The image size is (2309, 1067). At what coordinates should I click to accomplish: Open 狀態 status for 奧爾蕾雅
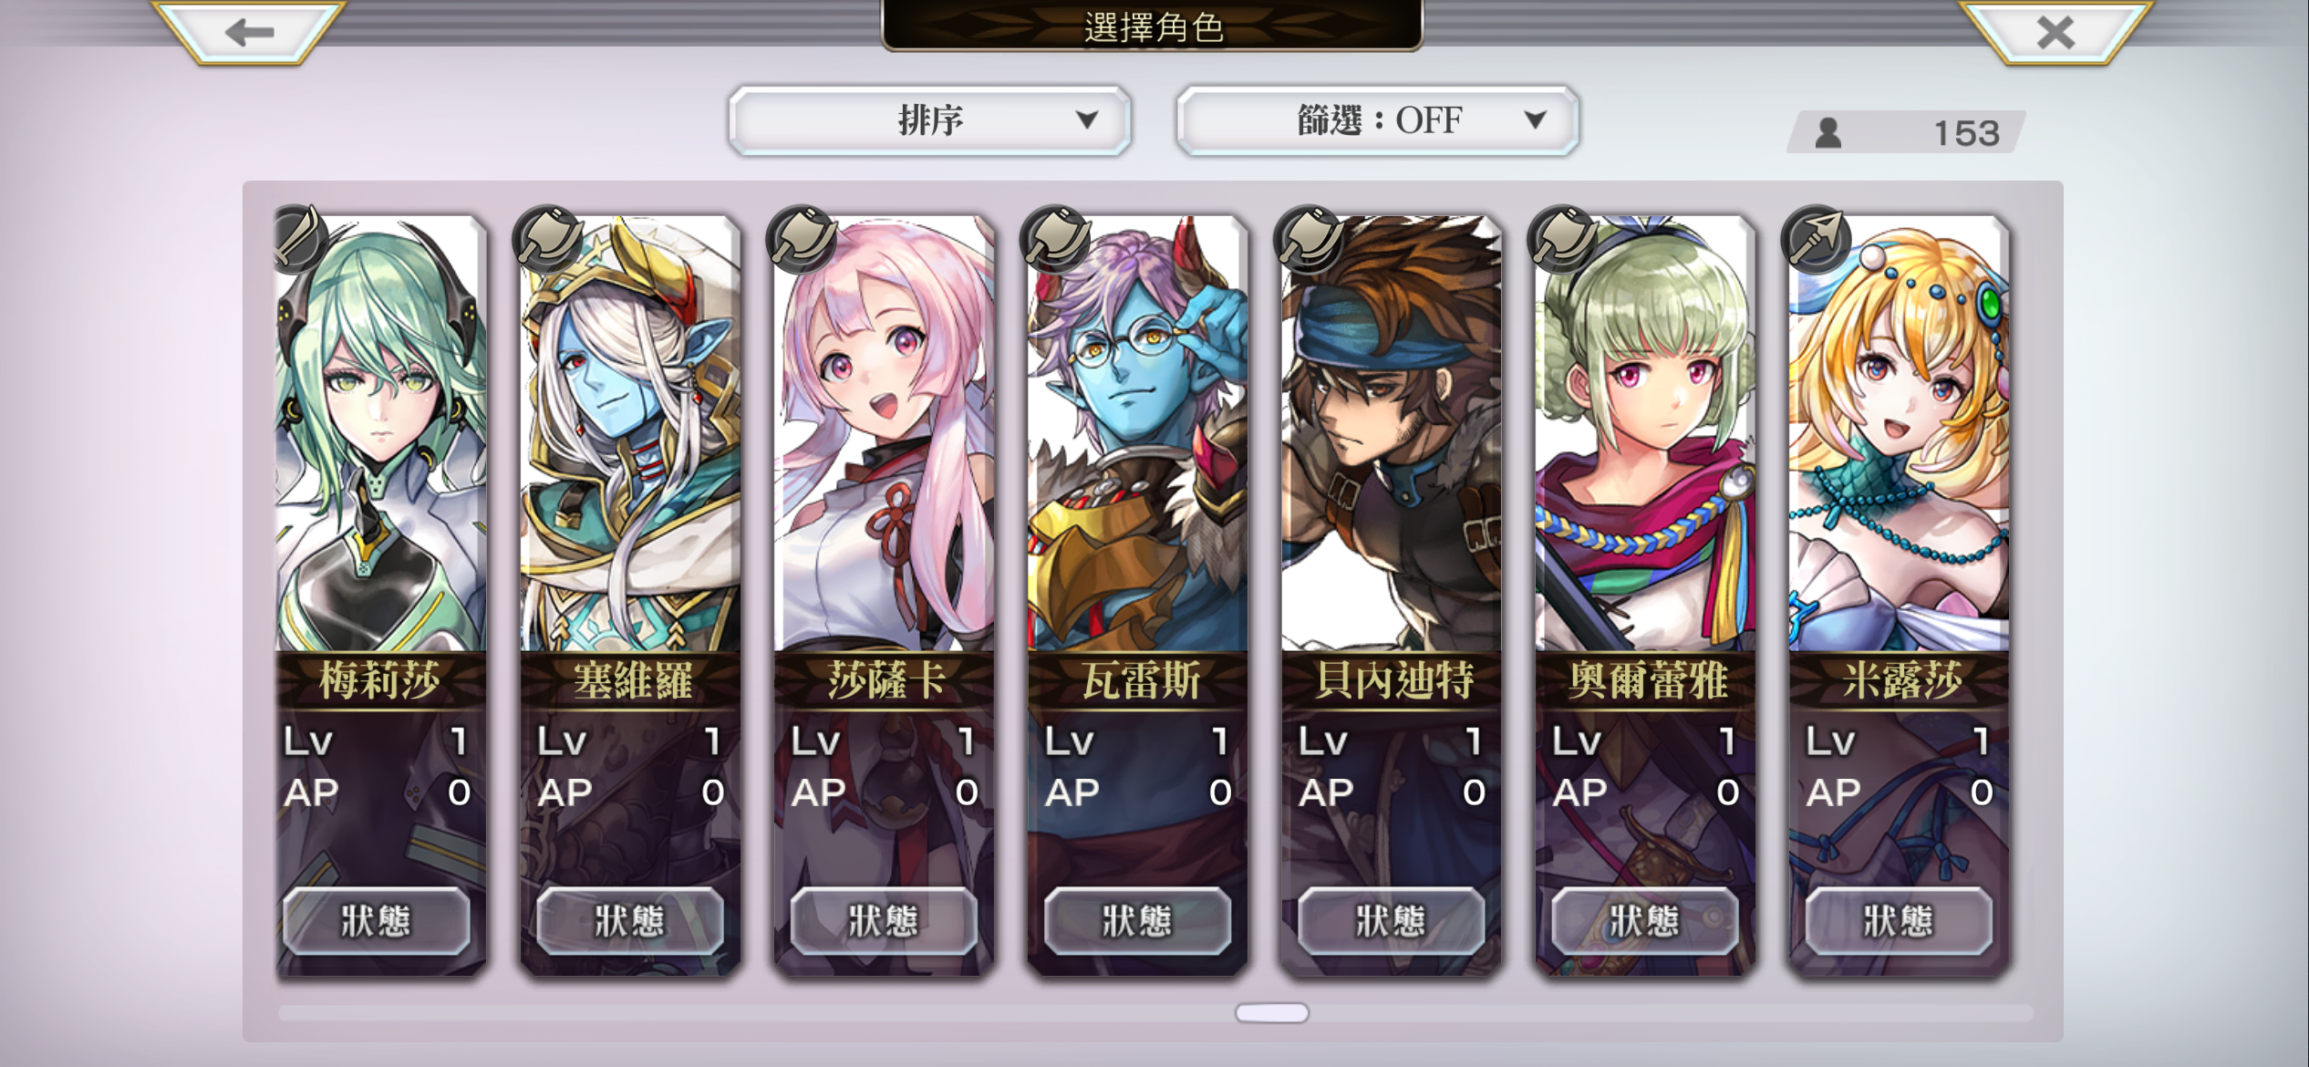tap(1645, 920)
